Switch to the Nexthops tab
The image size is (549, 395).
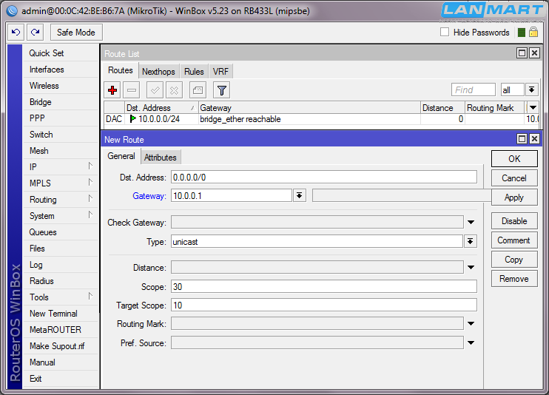pyautogui.click(x=158, y=72)
